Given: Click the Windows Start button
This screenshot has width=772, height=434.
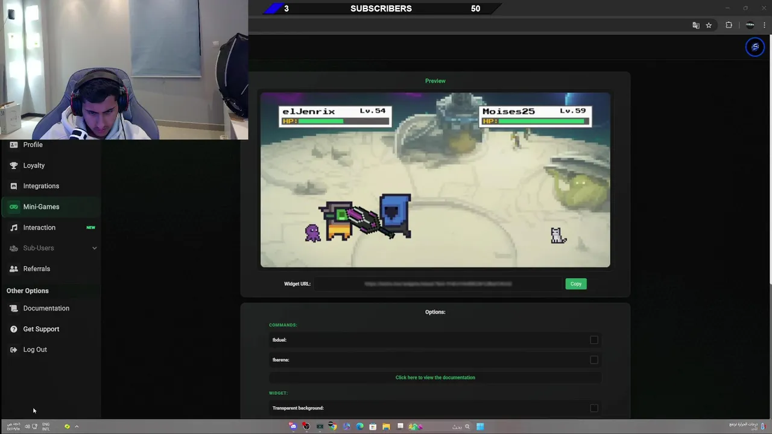Looking at the screenshot, I should click(480, 427).
